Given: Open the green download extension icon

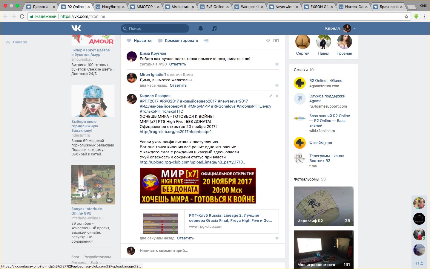Looking at the screenshot, I should point(416,16).
